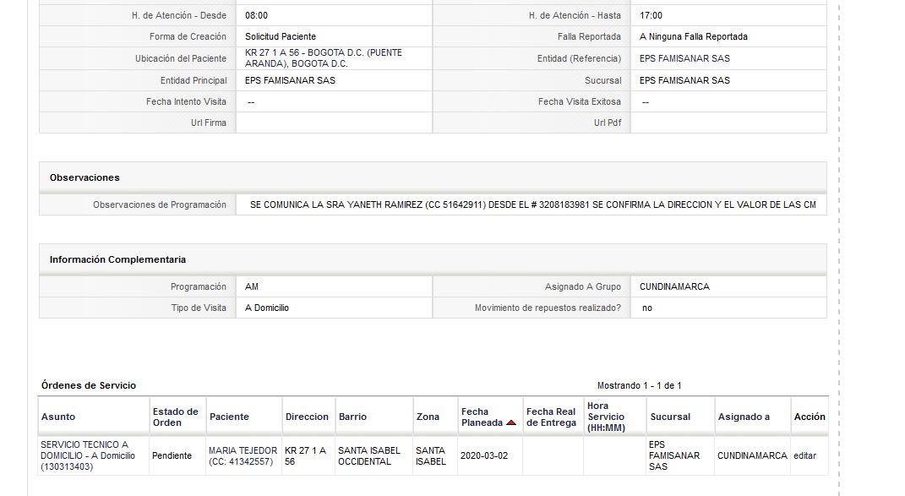Click the Url Pdf value cell

[x=728, y=123]
